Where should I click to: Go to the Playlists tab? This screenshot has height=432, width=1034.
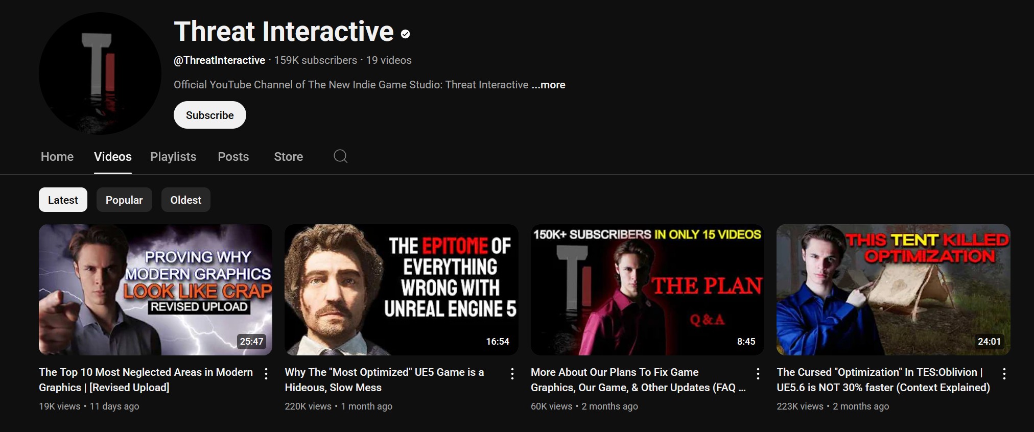[x=173, y=157]
